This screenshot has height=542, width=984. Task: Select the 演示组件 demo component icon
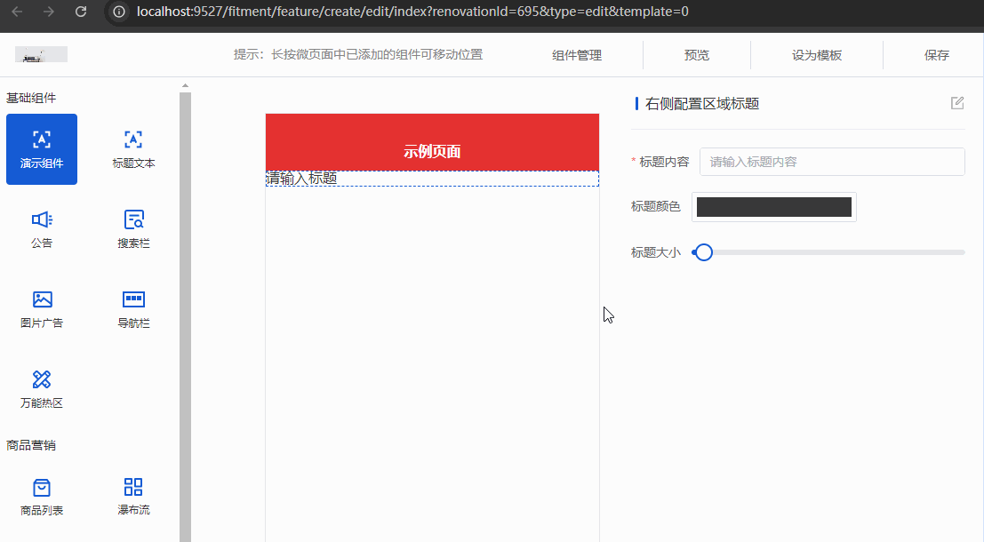(42, 148)
